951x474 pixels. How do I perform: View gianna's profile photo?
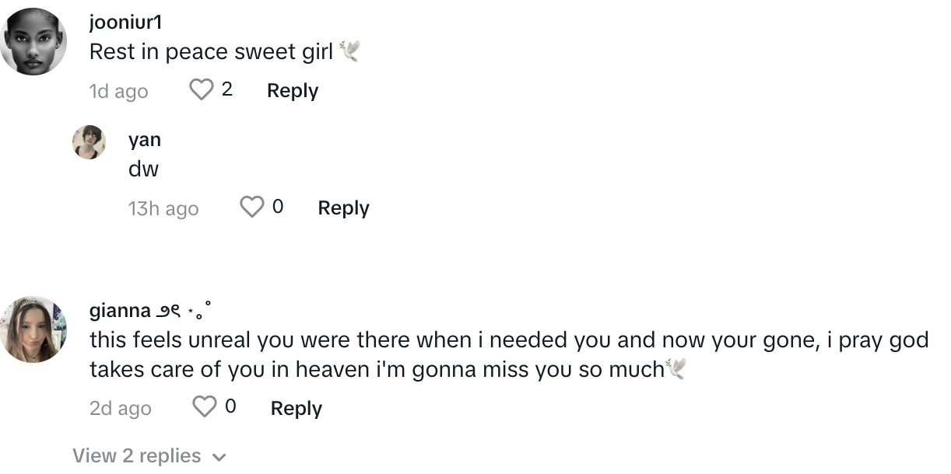coord(33,329)
